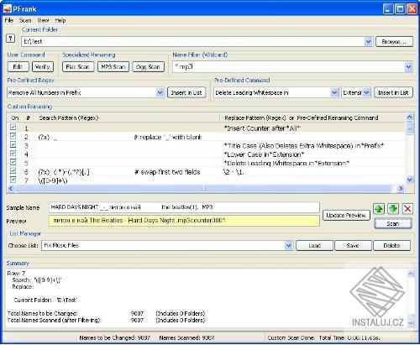This screenshot has height=345, width=420.
Task: Click the MP3 Scan button
Action: tap(113, 67)
